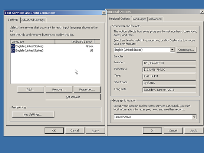
Task: Open Properties... for the input language
Action: (87, 90)
